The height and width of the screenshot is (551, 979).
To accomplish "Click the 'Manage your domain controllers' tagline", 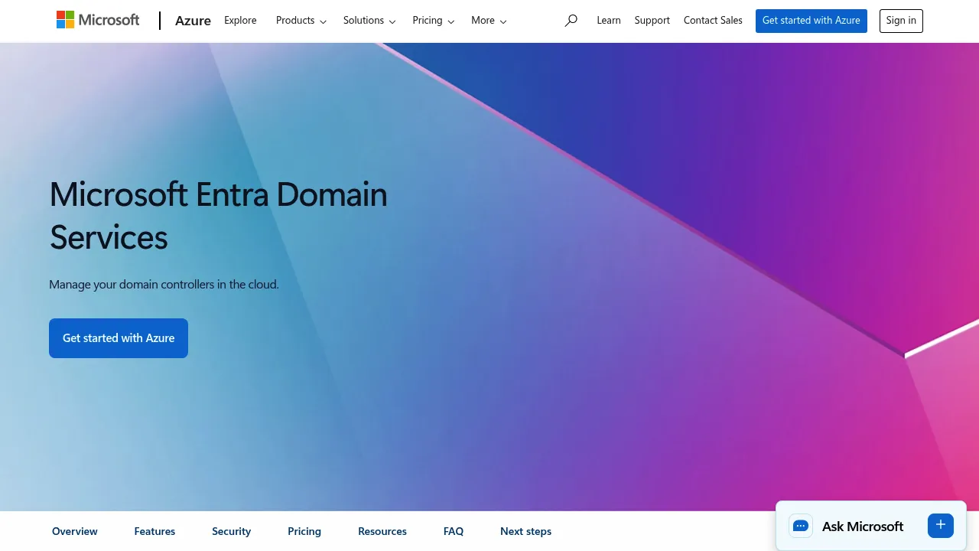I will coord(164,285).
